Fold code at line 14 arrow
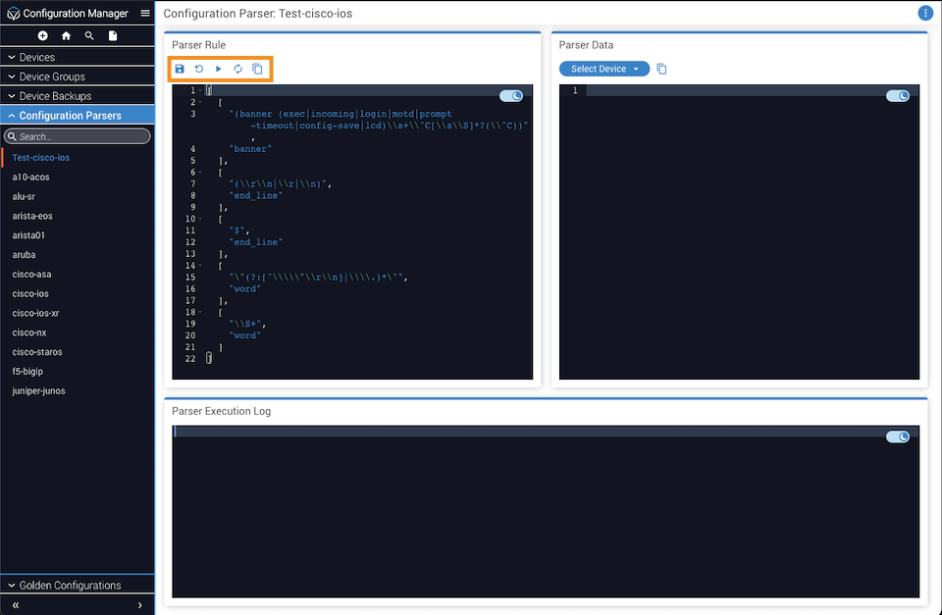Screen dimensions: 942x615 pos(200,266)
